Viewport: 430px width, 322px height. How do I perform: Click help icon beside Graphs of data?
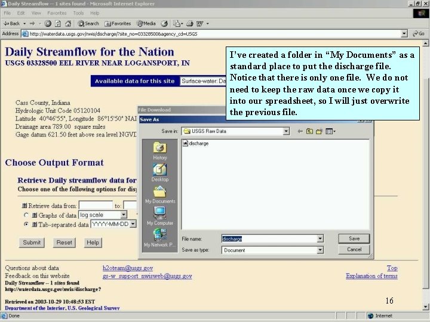[x=35, y=215]
